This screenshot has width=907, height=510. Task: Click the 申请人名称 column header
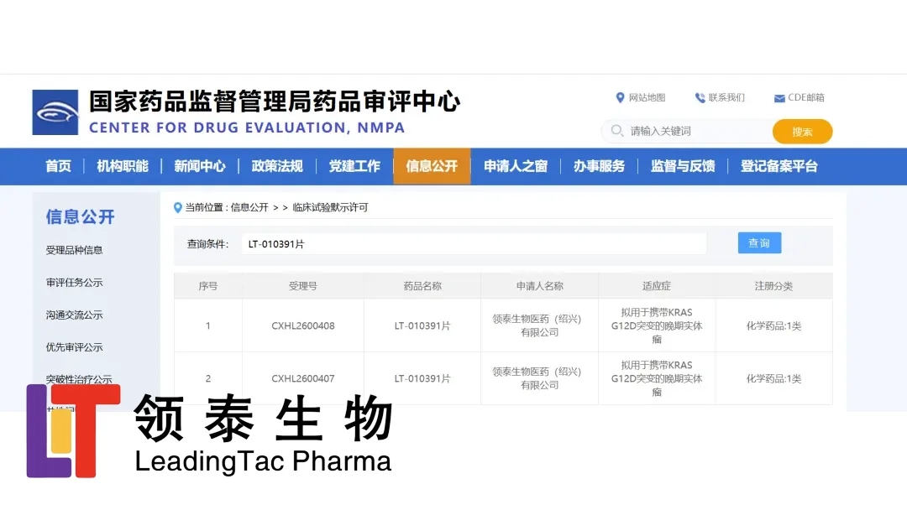tap(540, 286)
